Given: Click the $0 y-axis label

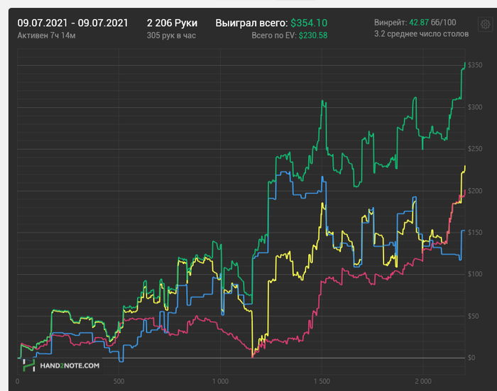Looking at the screenshot, I should point(471,358).
